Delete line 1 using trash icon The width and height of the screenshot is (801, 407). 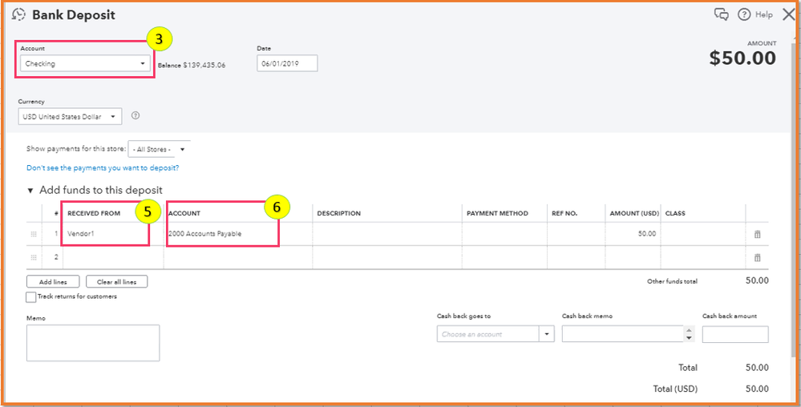[x=756, y=234]
